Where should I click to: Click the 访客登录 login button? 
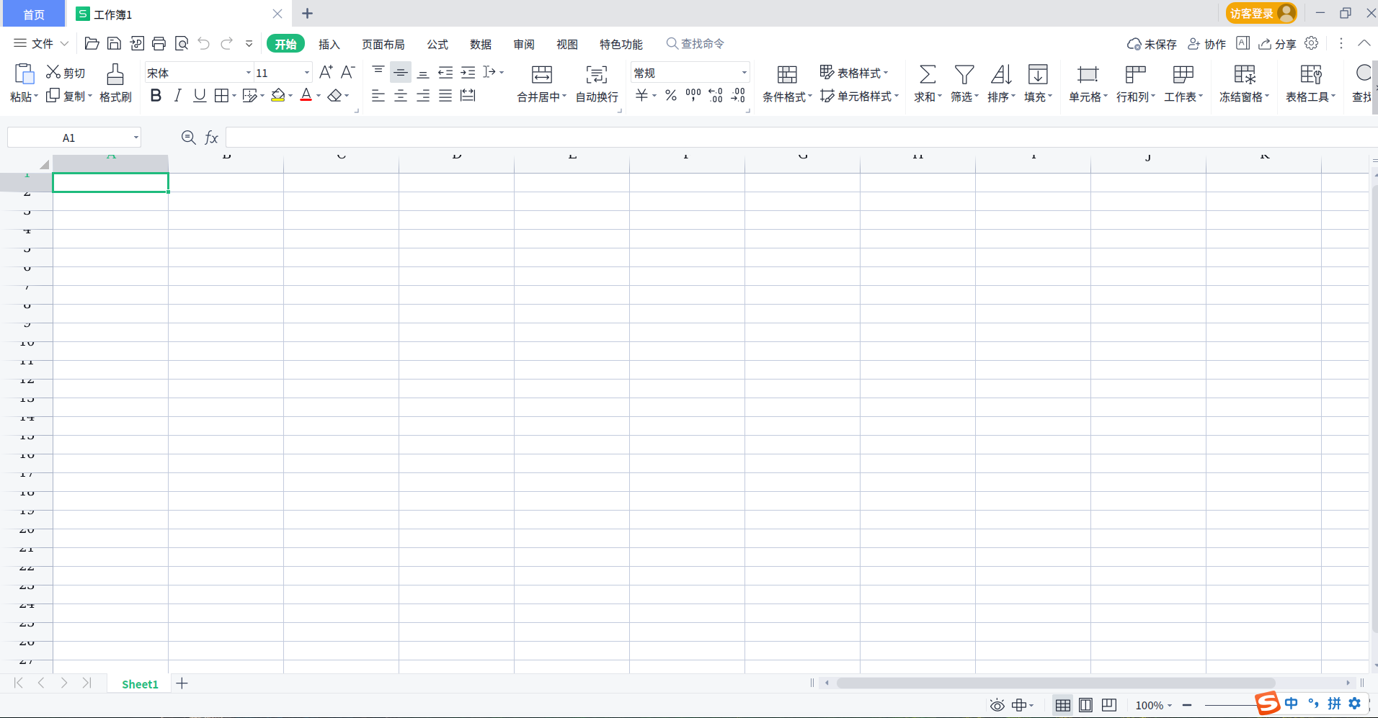1254,13
